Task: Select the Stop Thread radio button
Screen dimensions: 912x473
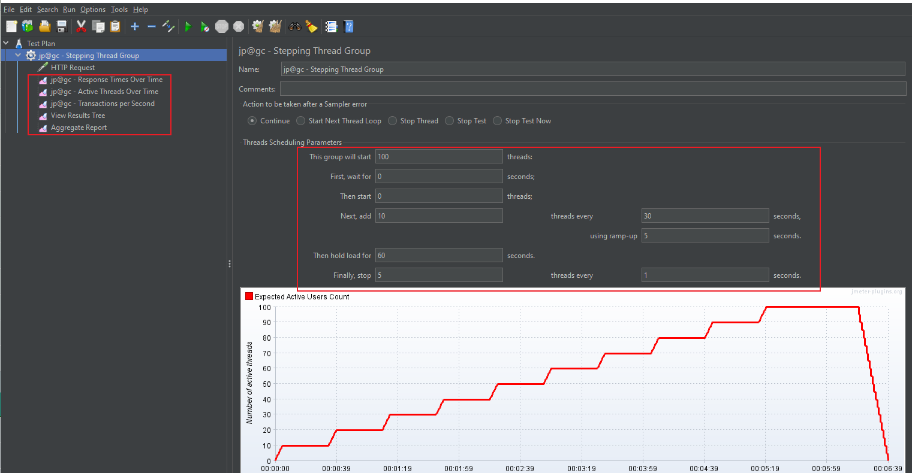Action: (392, 121)
